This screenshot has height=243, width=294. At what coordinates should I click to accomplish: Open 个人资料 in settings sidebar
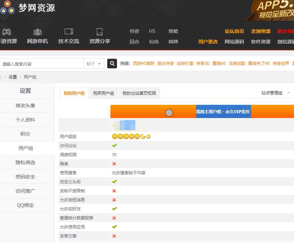tap(25, 120)
